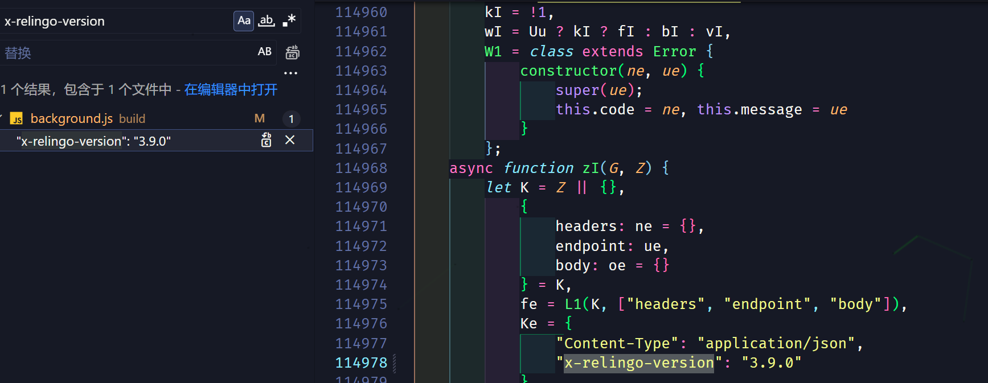Click line number 114978
Image resolution: width=988 pixels, height=383 pixels.
[361, 363]
